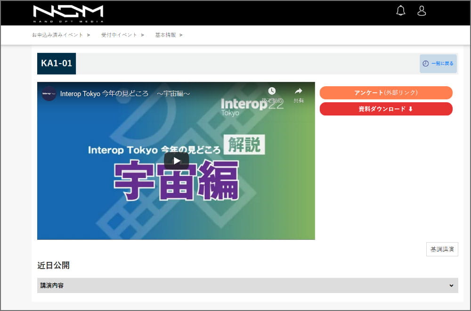Click the 近日公開 heading text

pyautogui.click(x=54, y=265)
